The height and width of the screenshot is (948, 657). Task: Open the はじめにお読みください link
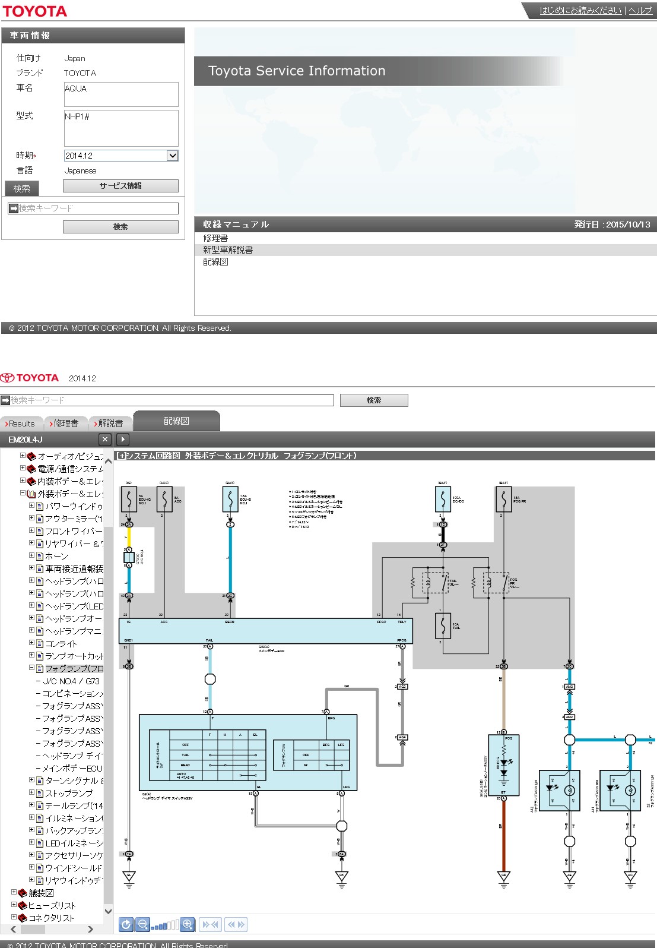coord(580,10)
